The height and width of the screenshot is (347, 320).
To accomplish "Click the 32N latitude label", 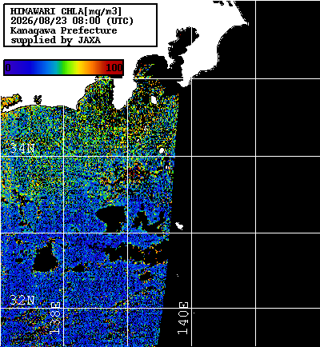I will 22,301.
